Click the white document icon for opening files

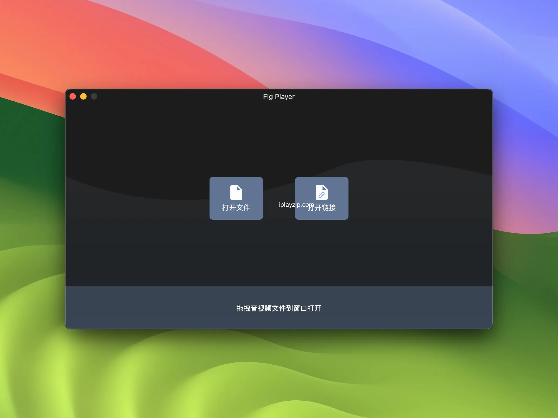click(x=236, y=192)
